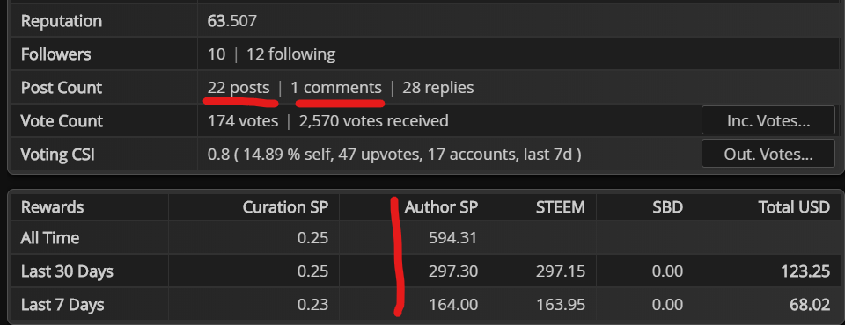Viewport: 845px width, 325px height.
Task: Click the SBD column header
Action: pos(668,207)
